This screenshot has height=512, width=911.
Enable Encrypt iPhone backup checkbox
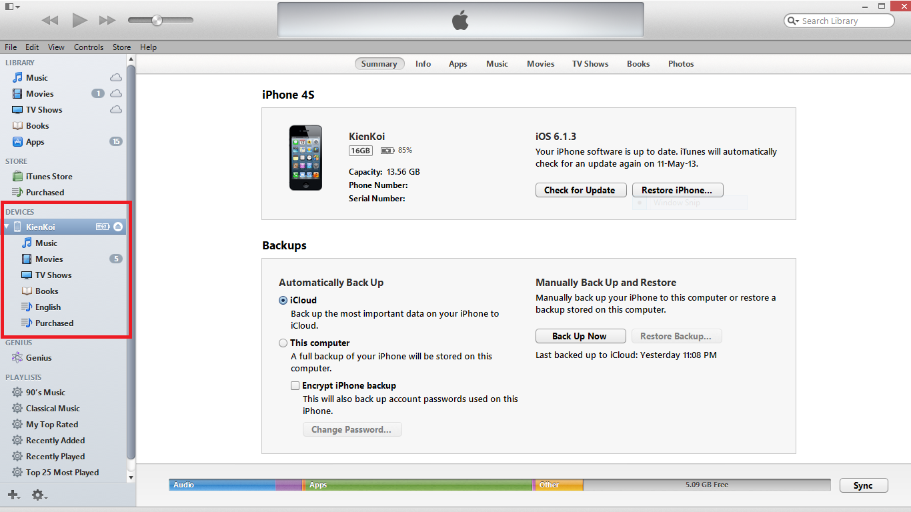[x=295, y=385]
